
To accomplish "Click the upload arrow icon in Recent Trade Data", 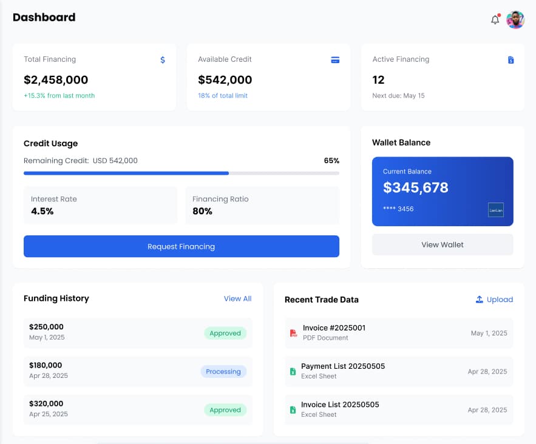I will pos(479,300).
